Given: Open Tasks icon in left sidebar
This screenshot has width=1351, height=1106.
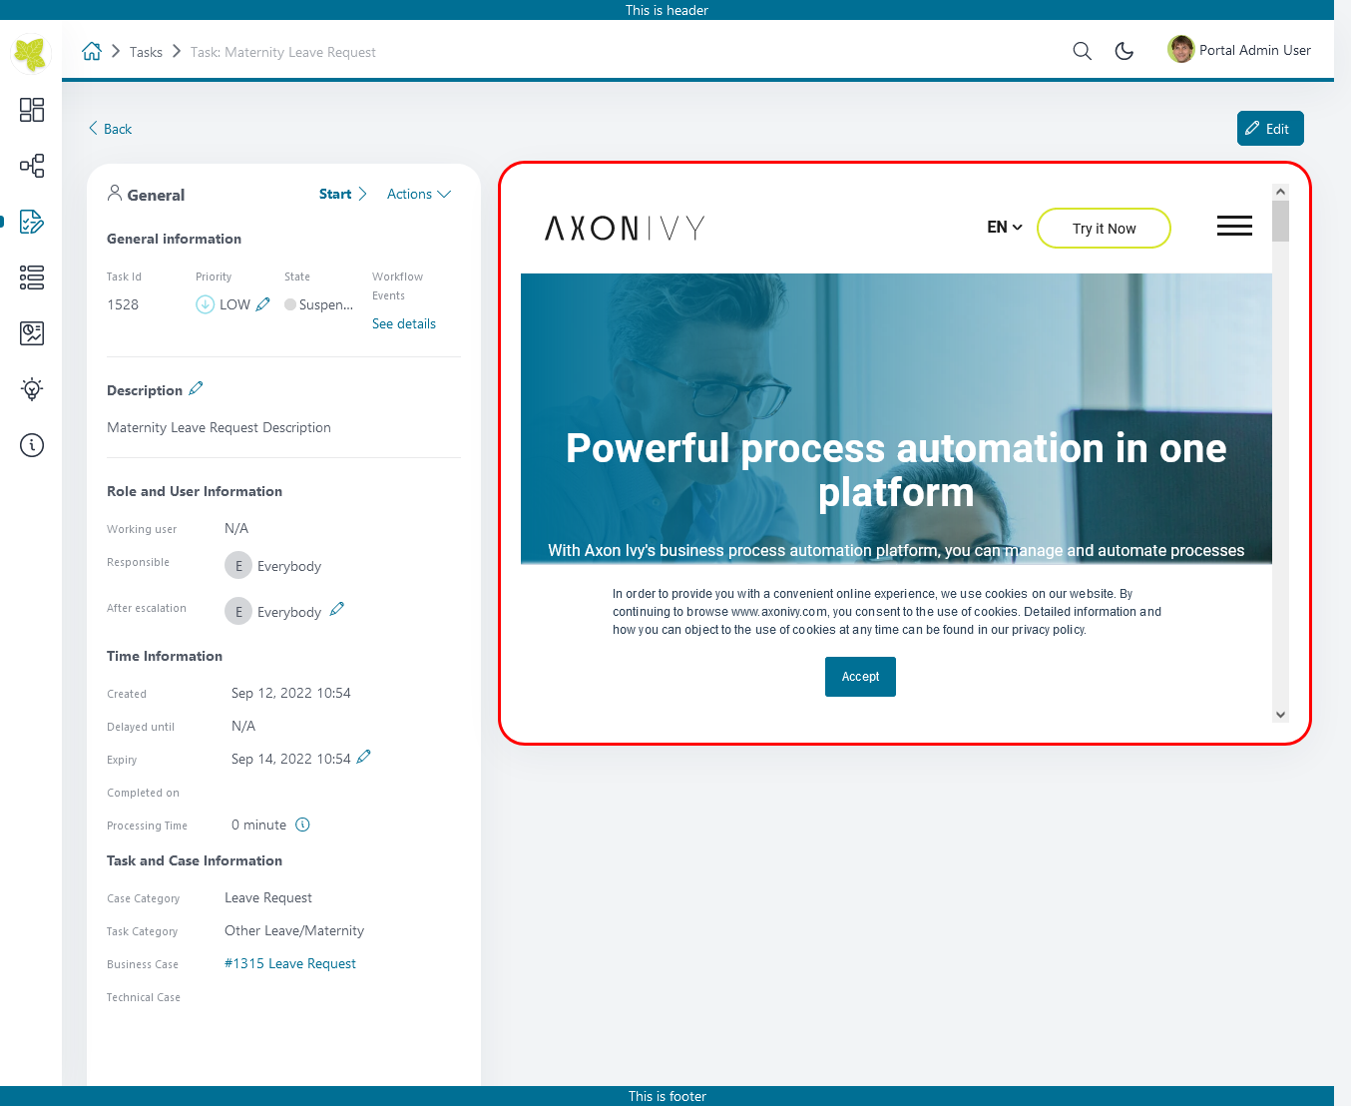Looking at the screenshot, I should [32, 222].
